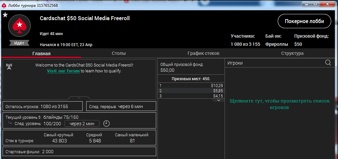Click the Идёт status badge

click(19, 43)
